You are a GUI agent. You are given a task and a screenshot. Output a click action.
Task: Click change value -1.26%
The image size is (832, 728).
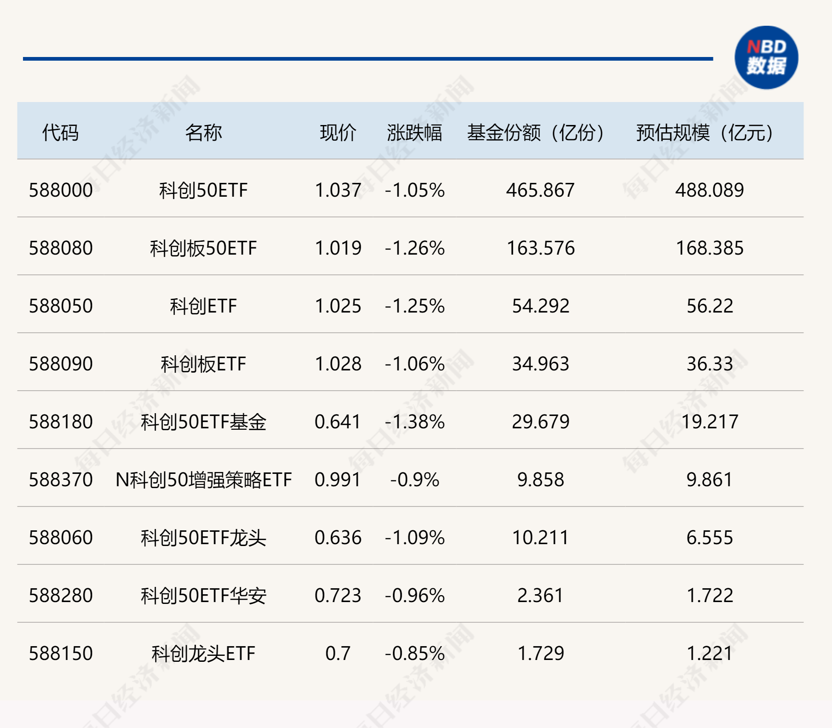415,248
